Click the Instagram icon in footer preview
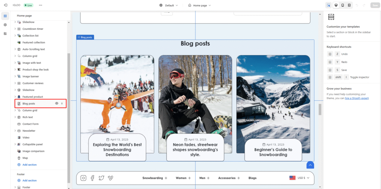 pyautogui.click(x=83, y=178)
